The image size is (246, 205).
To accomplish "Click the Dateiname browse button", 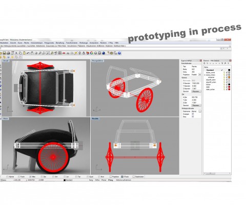I will point(200,111).
